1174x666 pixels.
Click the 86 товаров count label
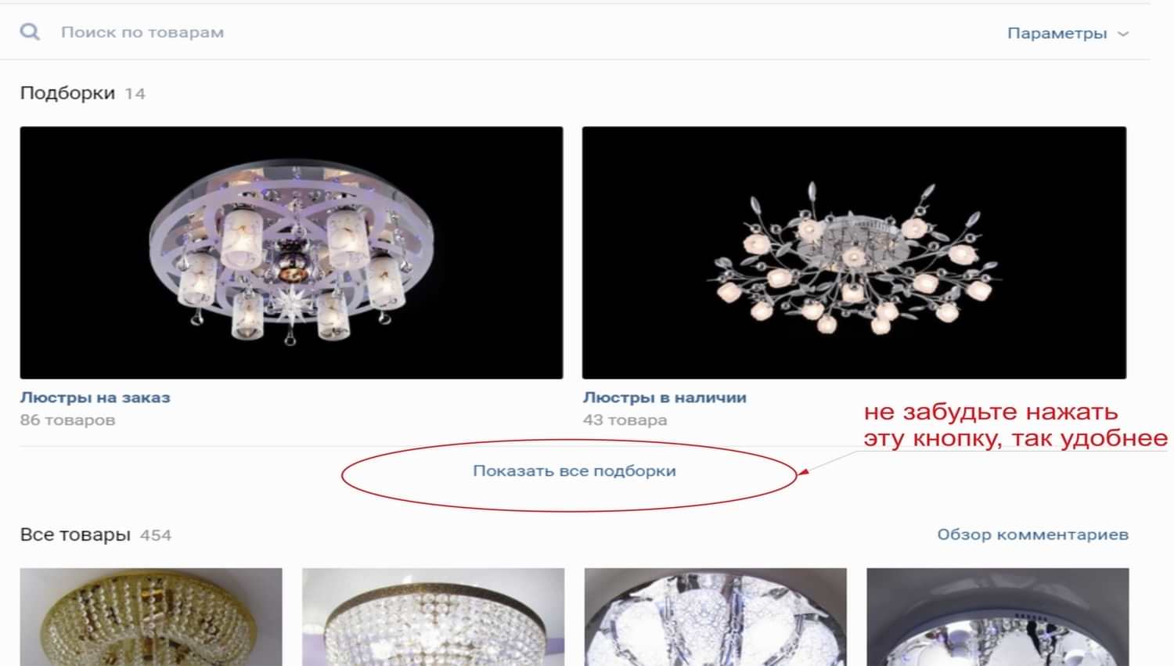[x=67, y=420]
